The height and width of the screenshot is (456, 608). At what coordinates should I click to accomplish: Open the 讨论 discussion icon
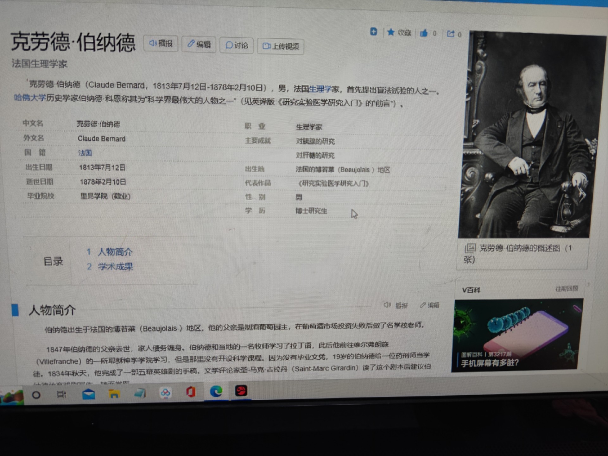pyautogui.click(x=230, y=46)
